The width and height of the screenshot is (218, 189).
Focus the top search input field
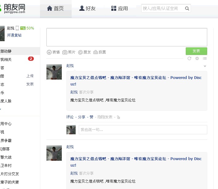(x=162, y=9)
